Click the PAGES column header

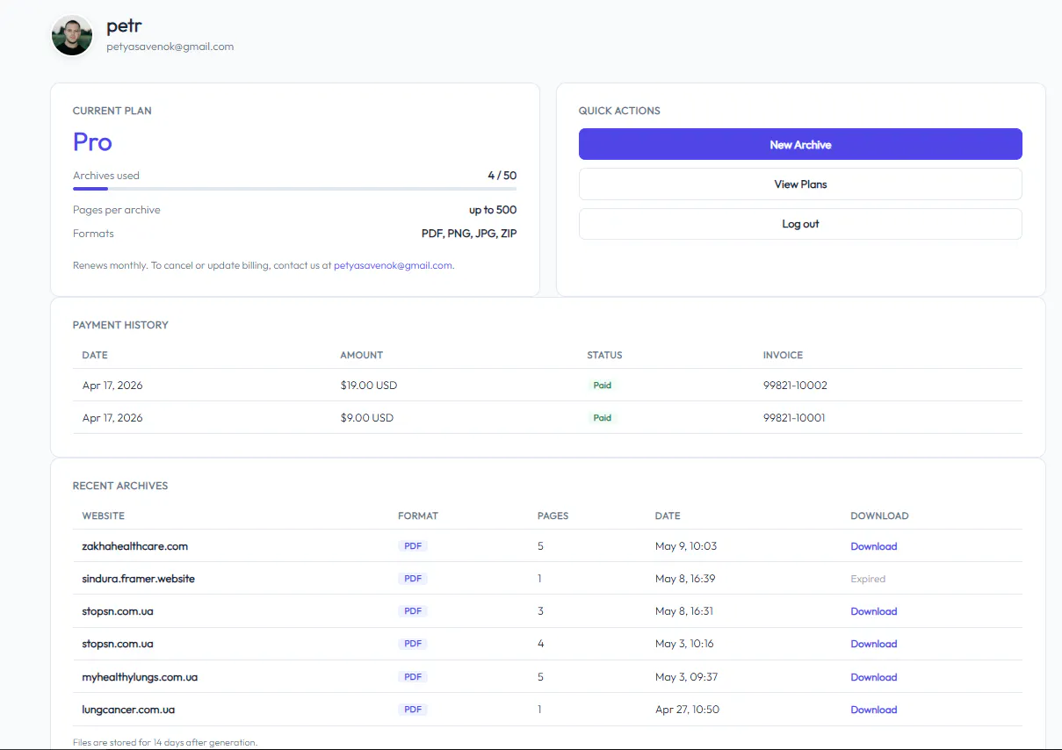(x=553, y=516)
